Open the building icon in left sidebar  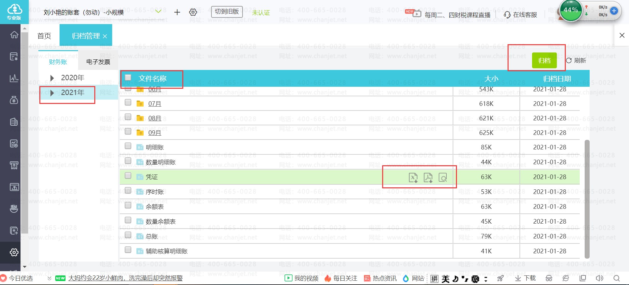coord(14,122)
